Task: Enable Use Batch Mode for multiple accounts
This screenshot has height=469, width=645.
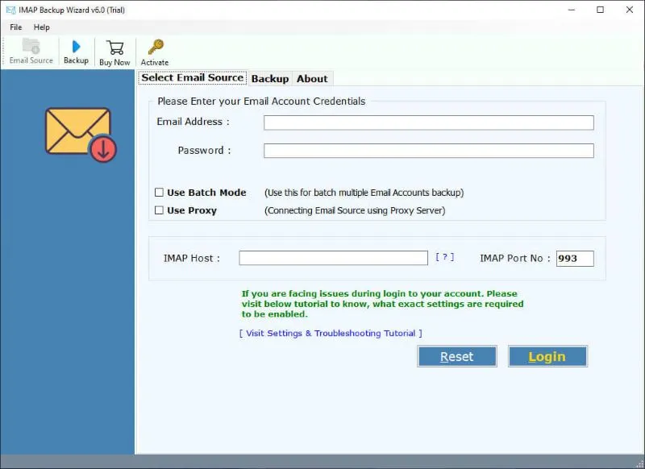Action: (158, 193)
